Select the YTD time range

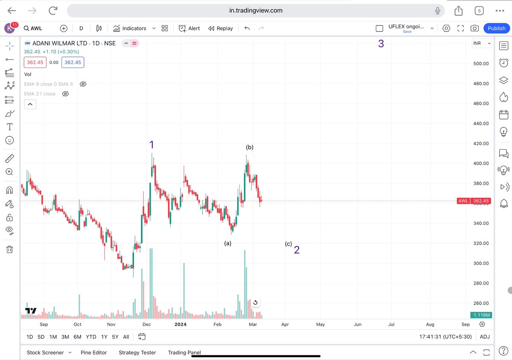pyautogui.click(x=91, y=337)
